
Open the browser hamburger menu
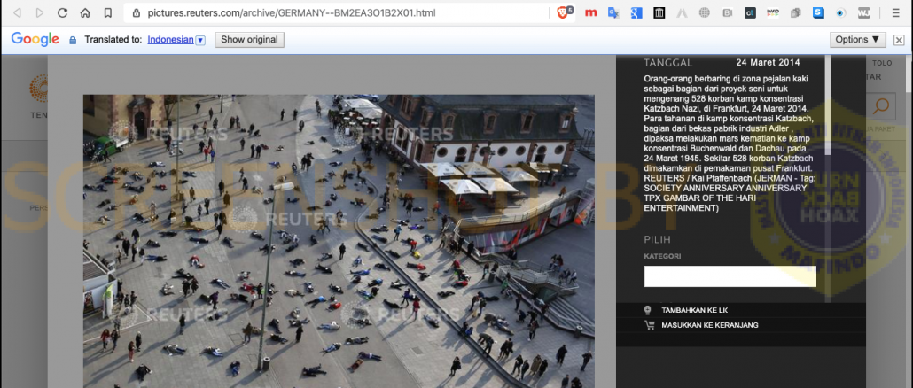895,12
